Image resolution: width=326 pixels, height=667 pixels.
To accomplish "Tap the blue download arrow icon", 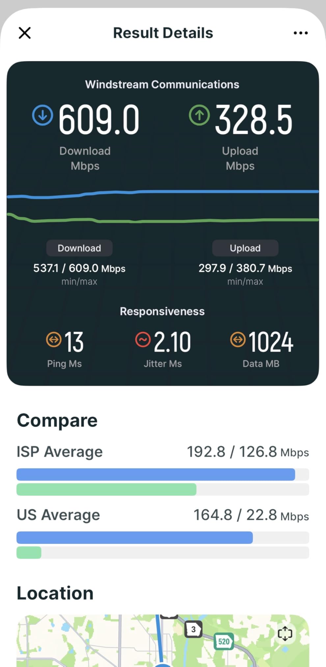I will coord(42,115).
